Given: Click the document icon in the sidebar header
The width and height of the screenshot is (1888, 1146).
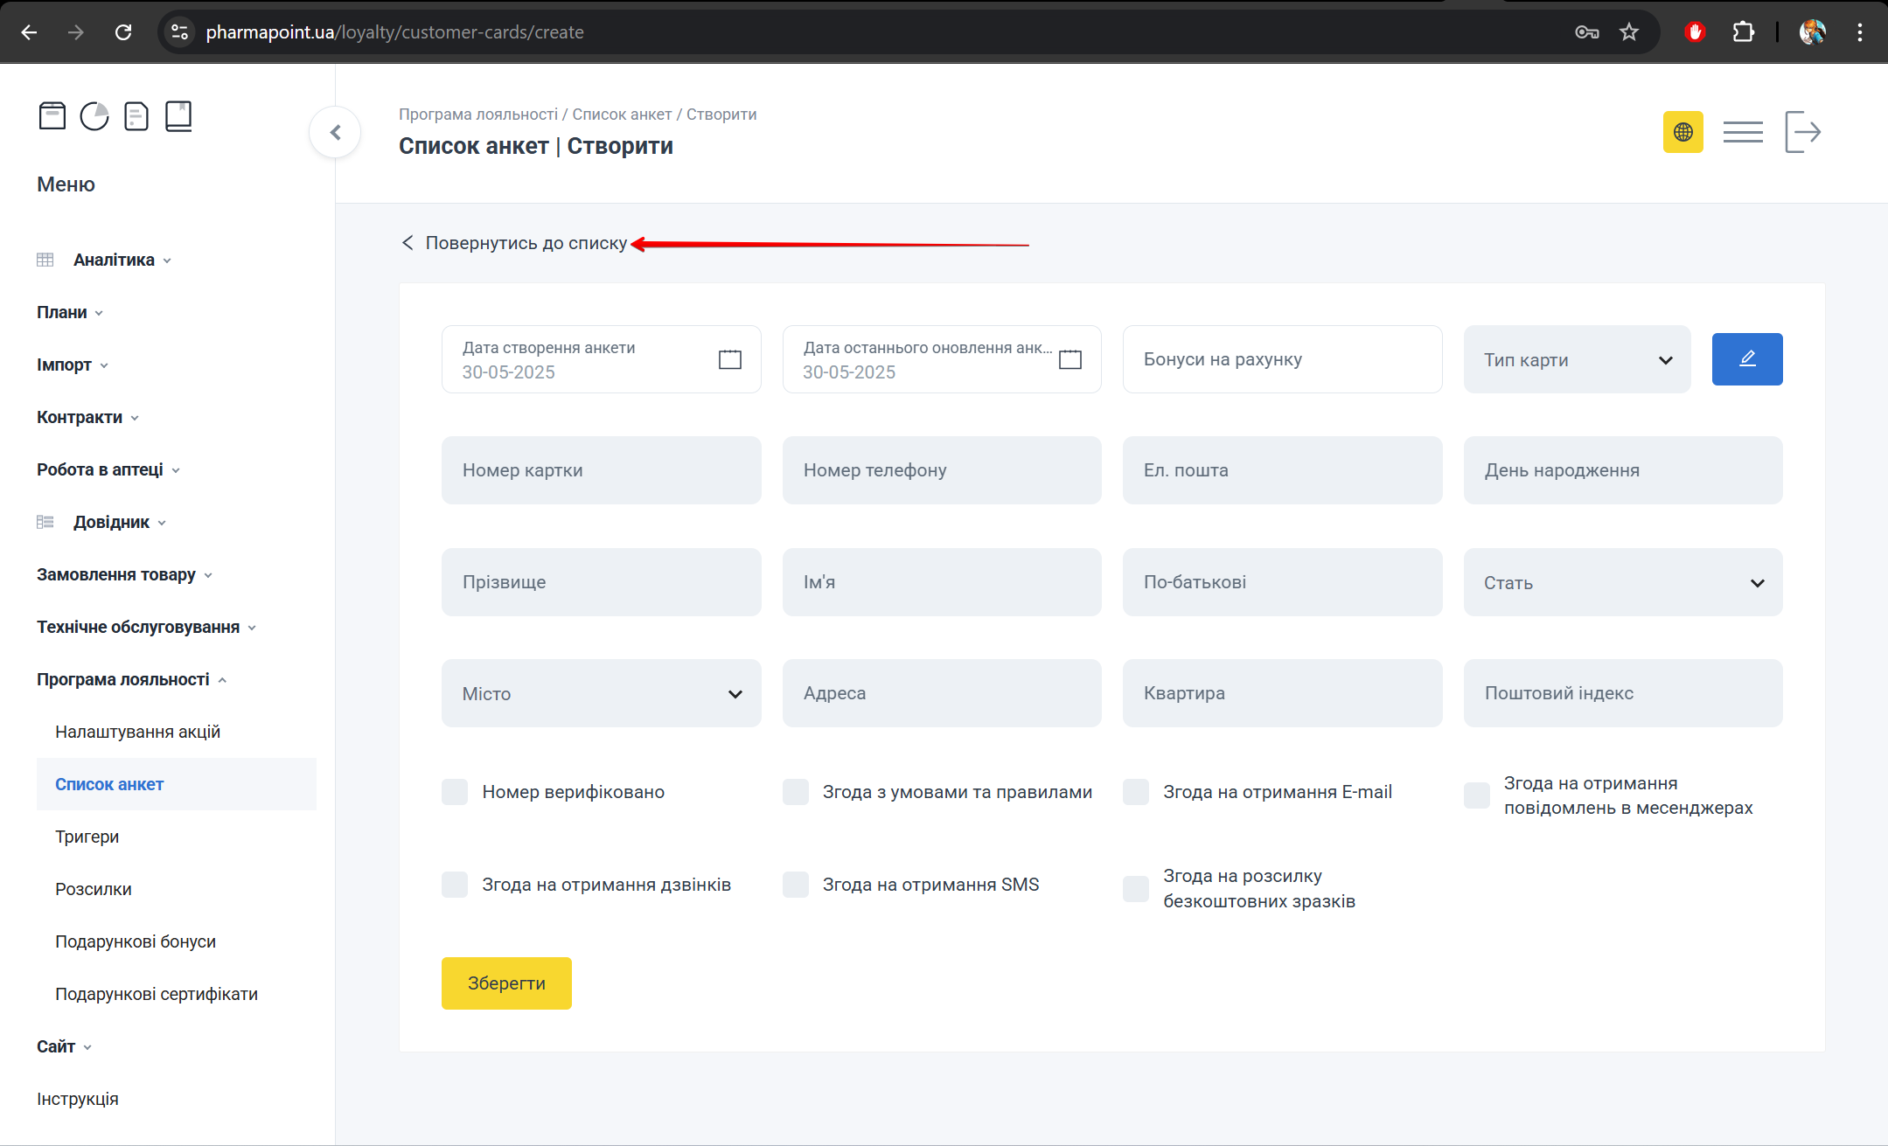Looking at the screenshot, I should pyautogui.click(x=136, y=115).
